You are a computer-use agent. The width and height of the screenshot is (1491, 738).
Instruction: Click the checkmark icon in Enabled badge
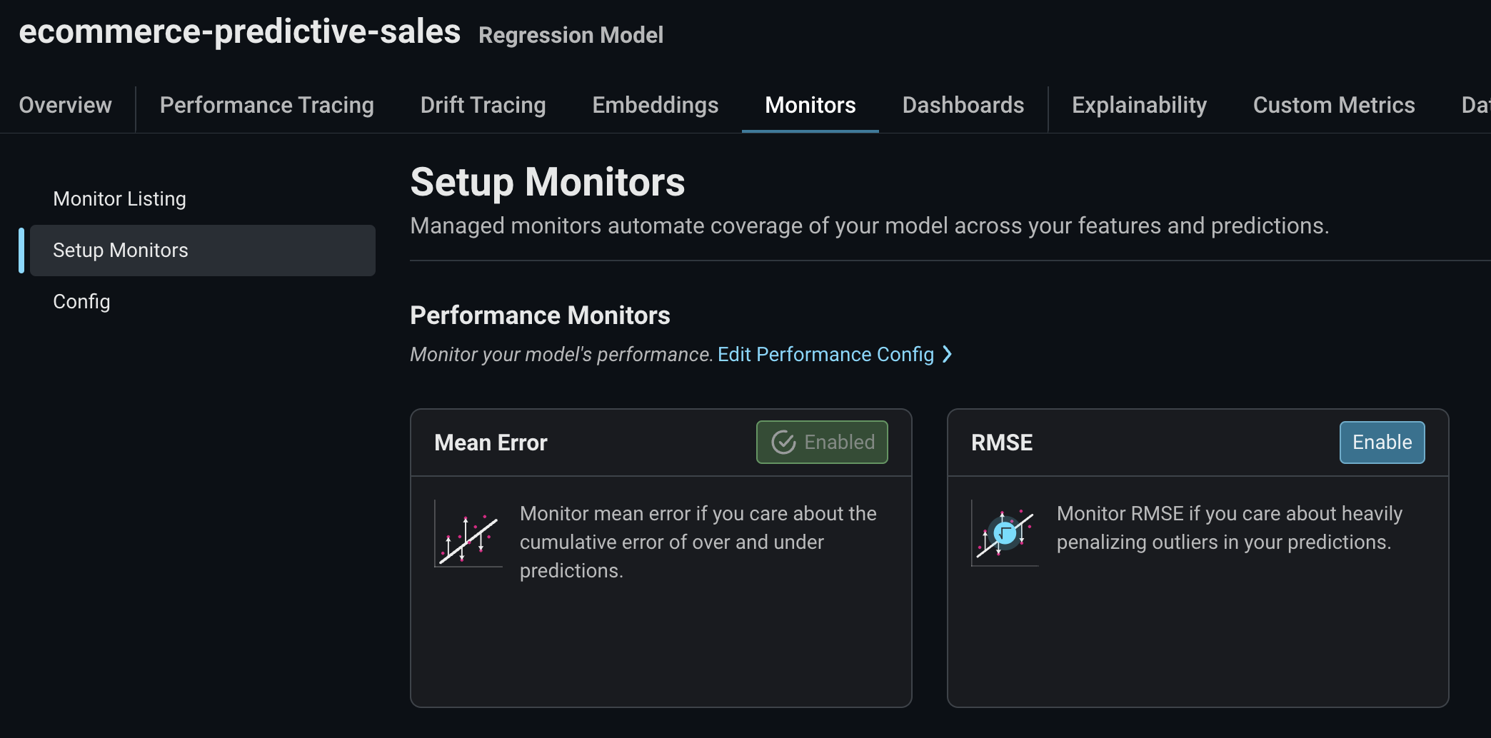(x=783, y=443)
